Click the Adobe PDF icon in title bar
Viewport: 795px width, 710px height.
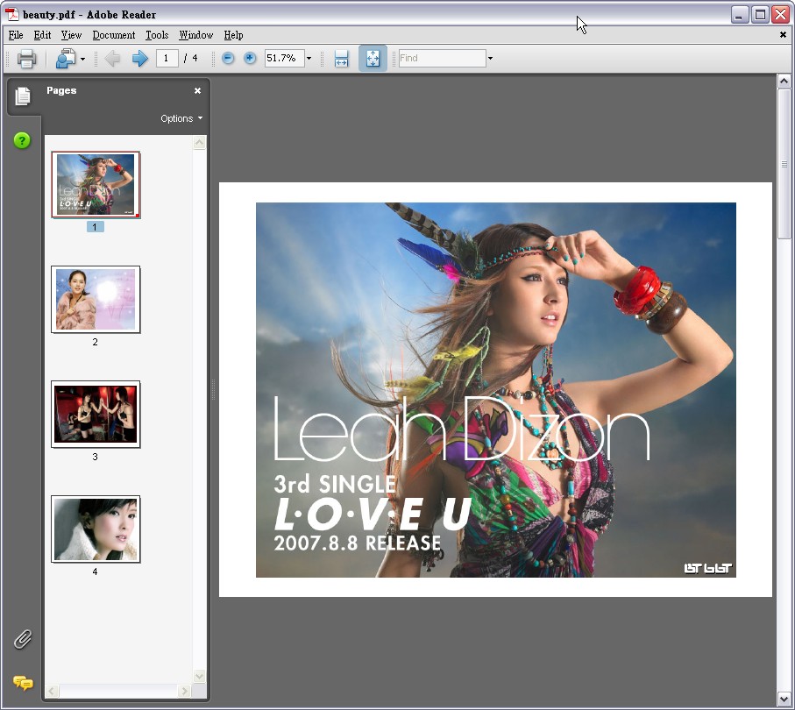coord(11,14)
